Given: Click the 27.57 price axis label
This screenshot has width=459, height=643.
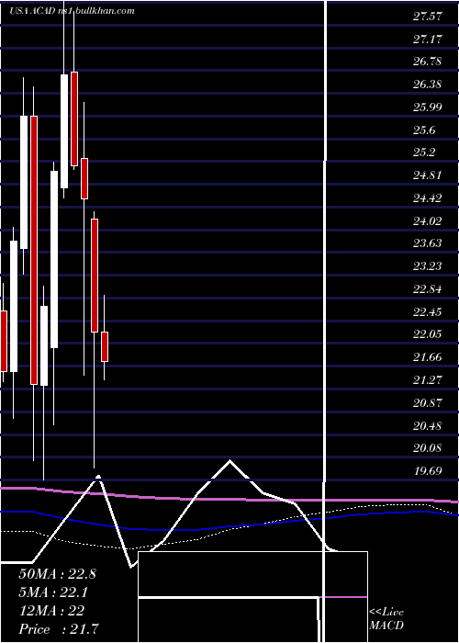Looking at the screenshot, I should click(x=428, y=16).
